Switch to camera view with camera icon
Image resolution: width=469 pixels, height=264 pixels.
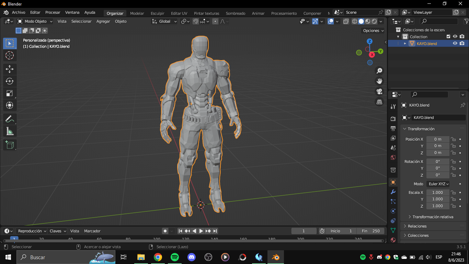click(x=379, y=91)
